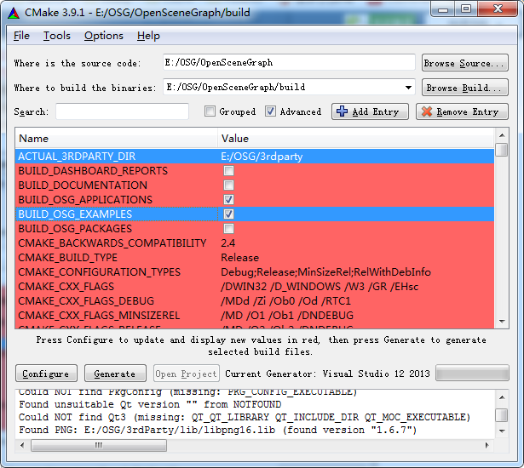Open the Options menu
Image resolution: width=524 pixels, height=468 pixels.
(x=103, y=36)
